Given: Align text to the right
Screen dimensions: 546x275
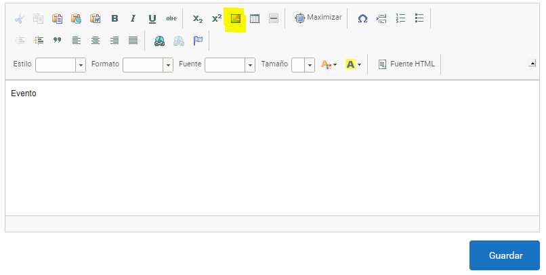Looking at the screenshot, I should pos(114,41).
